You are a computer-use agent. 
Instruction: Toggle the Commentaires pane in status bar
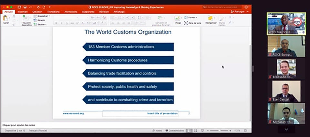tap(175, 131)
